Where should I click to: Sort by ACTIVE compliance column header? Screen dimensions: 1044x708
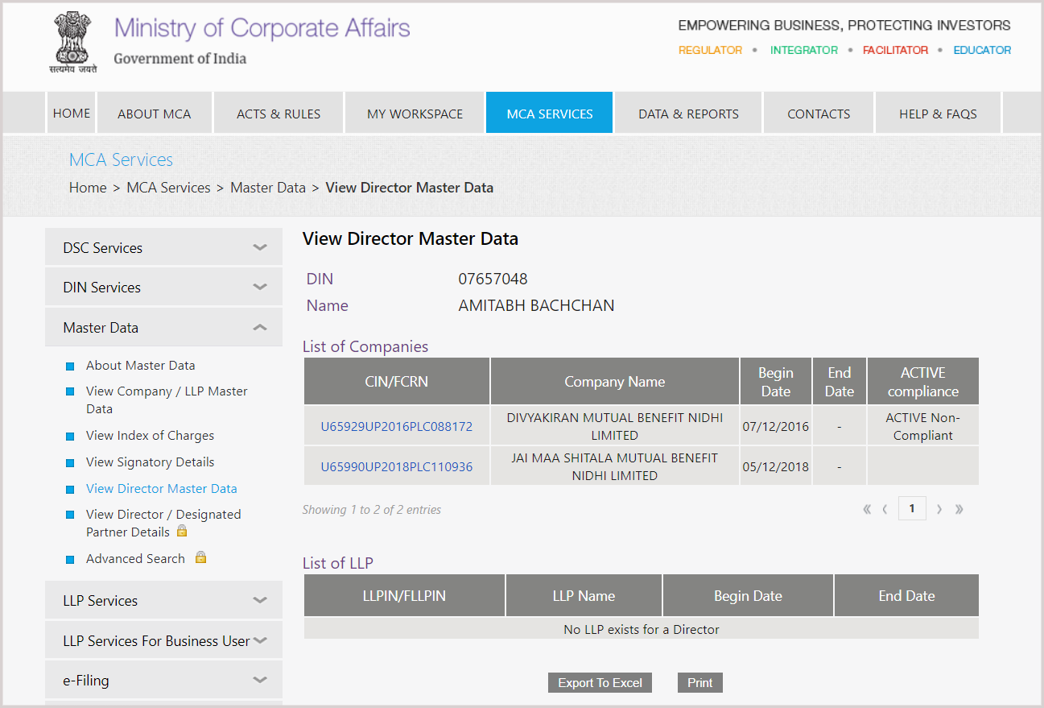tap(923, 381)
